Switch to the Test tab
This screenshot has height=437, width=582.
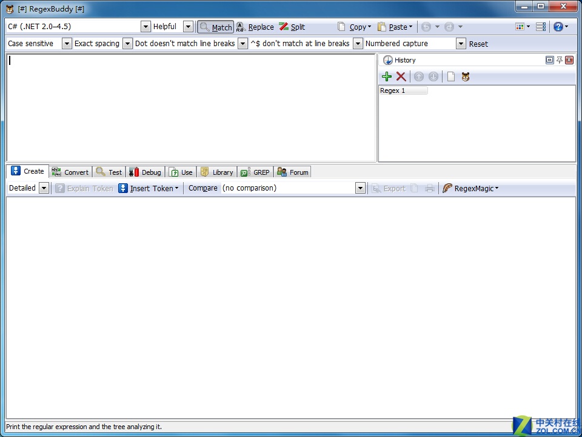click(x=109, y=172)
